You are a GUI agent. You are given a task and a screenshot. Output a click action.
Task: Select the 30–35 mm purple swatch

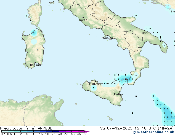pyautogui.click(x=62, y=131)
